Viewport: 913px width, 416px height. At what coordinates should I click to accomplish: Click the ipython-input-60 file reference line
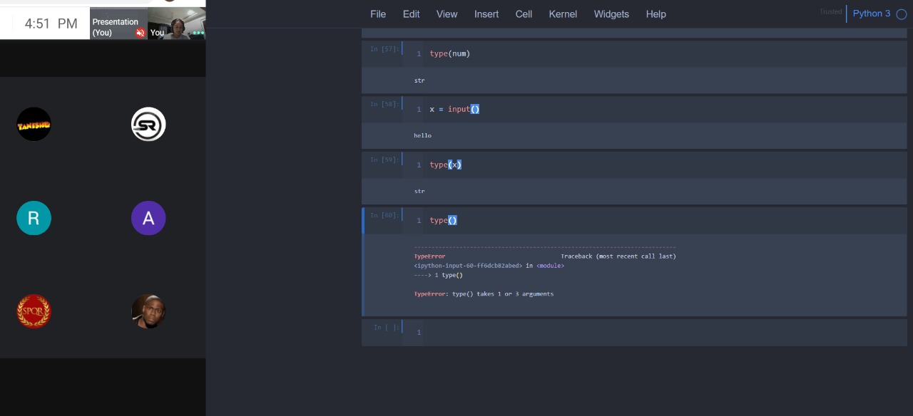pos(489,266)
